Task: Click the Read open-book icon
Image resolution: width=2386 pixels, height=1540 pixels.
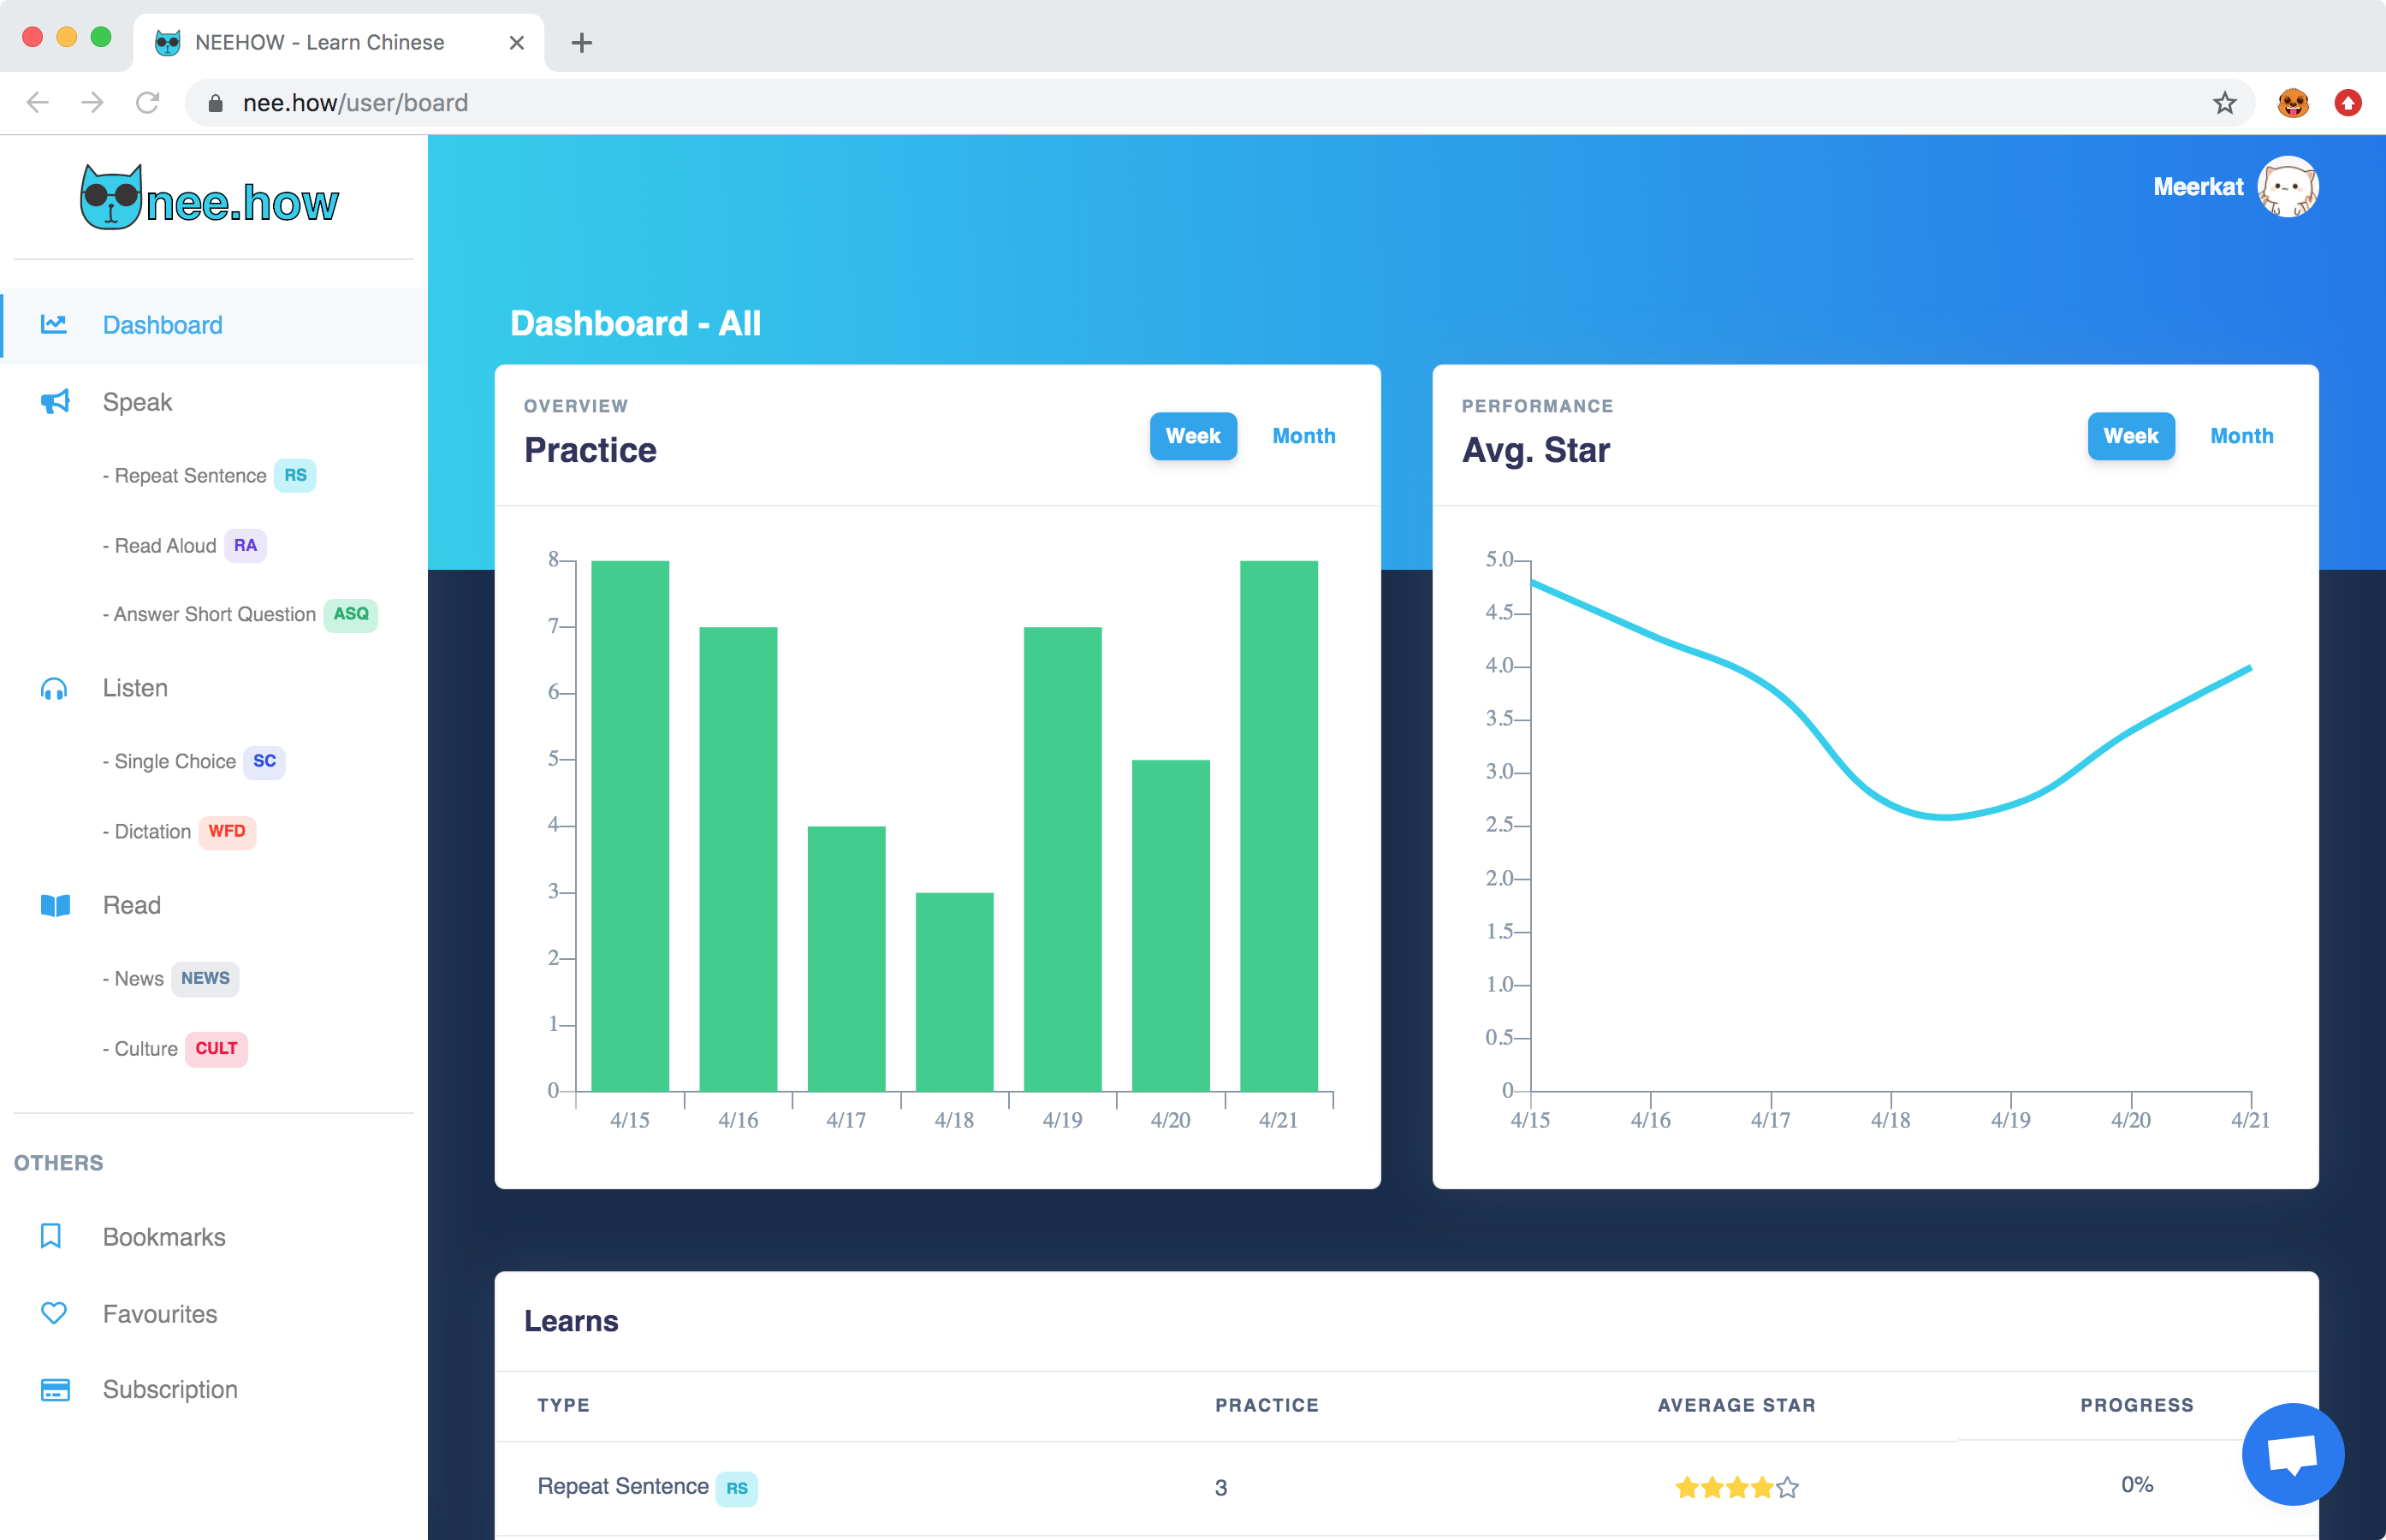Action: coord(55,906)
